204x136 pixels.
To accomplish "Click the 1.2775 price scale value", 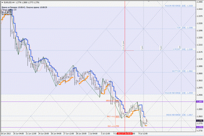I will coord(200,123).
